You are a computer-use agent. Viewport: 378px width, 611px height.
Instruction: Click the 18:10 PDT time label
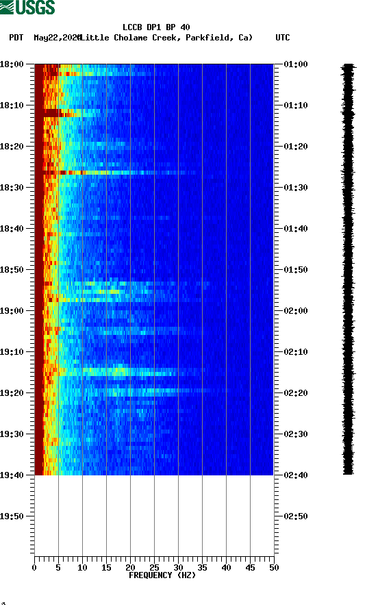coord(12,105)
